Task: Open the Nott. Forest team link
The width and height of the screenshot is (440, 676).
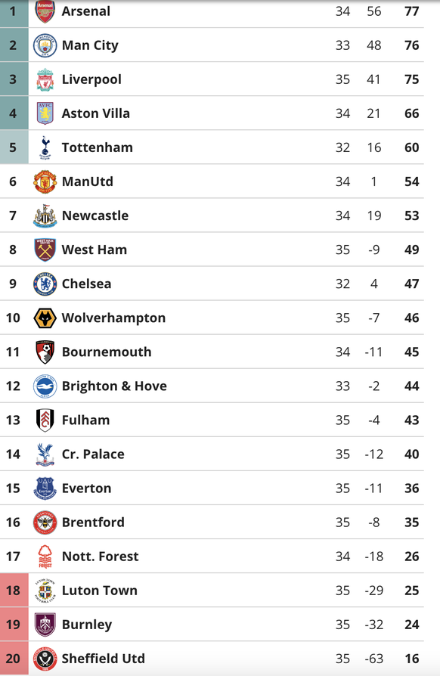Action: [101, 556]
